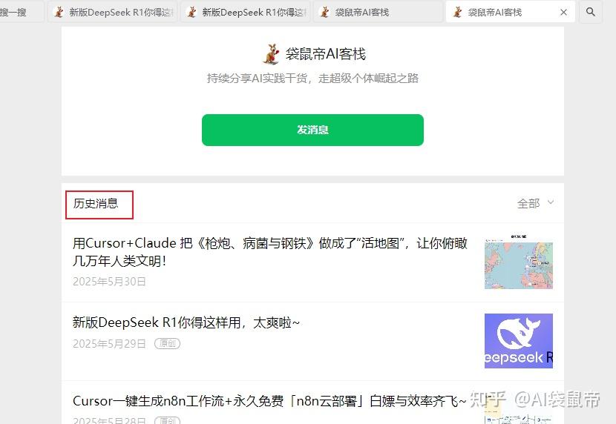Switch to the inactive 袋鼠帝AI客栈 tab
Viewport: 616px width, 424px height.
(378, 12)
